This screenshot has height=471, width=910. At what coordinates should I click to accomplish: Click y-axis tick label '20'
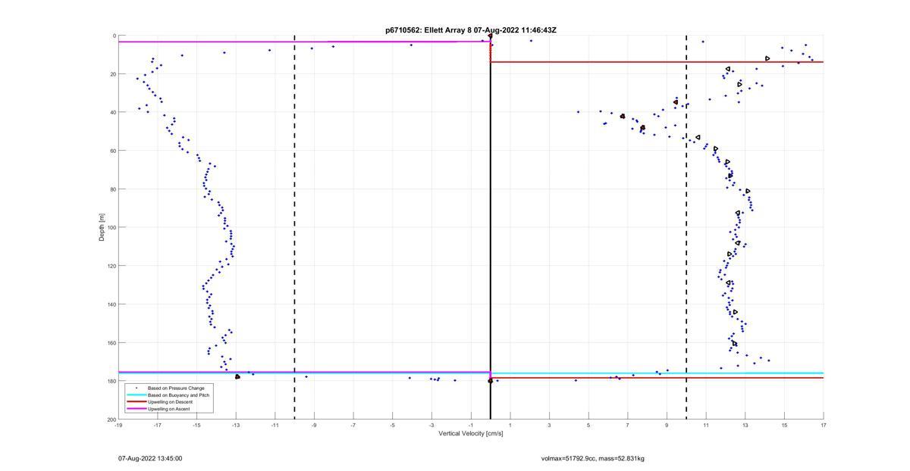click(112, 74)
